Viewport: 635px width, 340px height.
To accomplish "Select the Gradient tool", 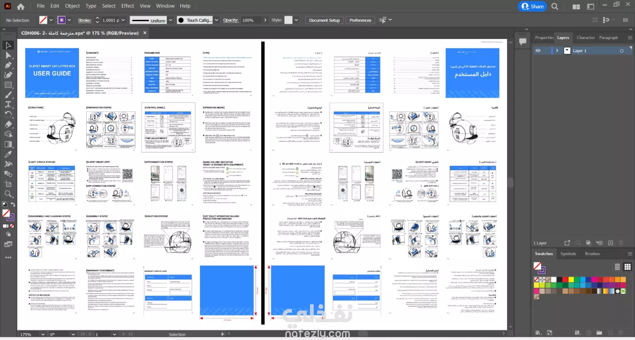I will 8,144.
